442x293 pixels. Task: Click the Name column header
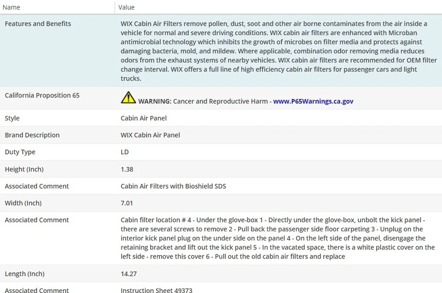[x=12, y=7]
